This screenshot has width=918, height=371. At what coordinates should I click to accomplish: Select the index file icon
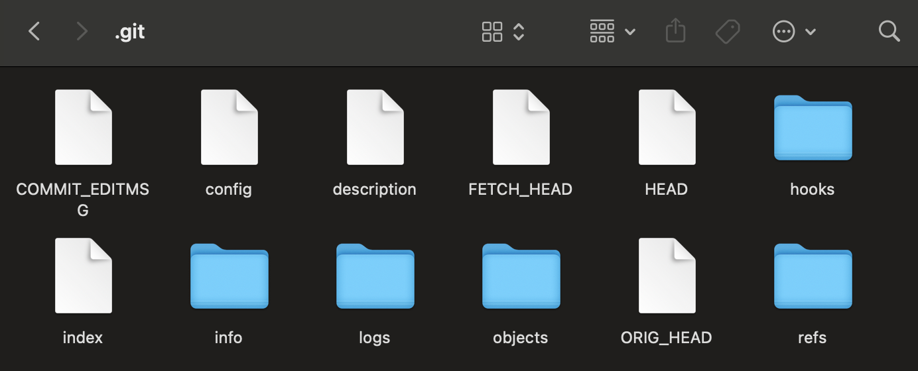pyautogui.click(x=83, y=276)
